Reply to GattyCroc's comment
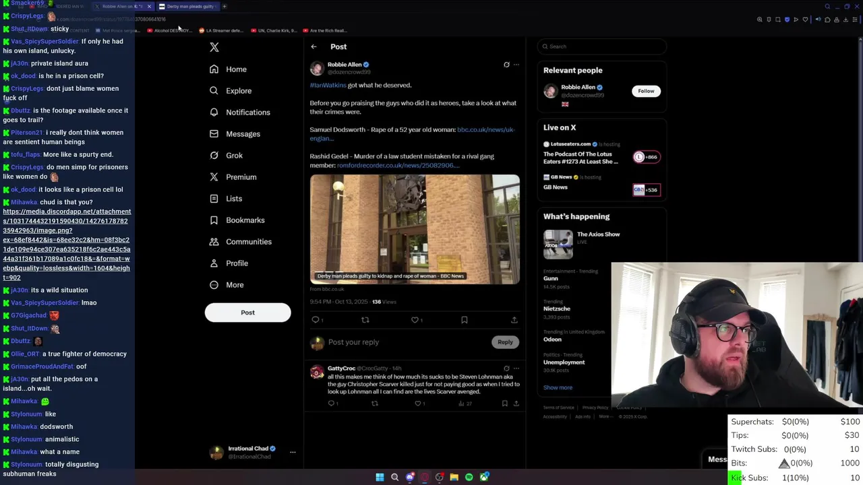Screen dimensions: 863x485 (331, 403)
